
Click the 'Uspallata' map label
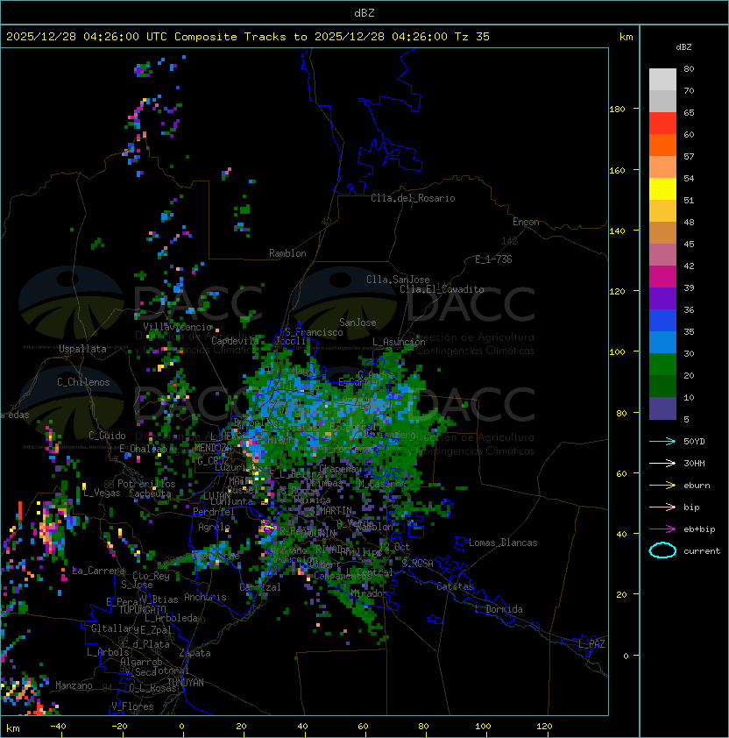click(x=82, y=349)
